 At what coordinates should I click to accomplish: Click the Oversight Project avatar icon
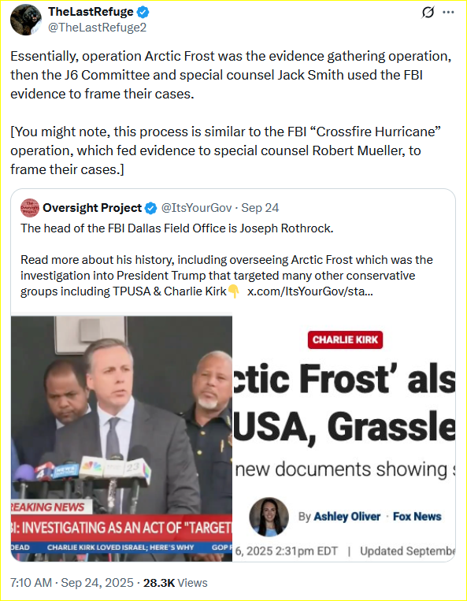[x=29, y=208]
